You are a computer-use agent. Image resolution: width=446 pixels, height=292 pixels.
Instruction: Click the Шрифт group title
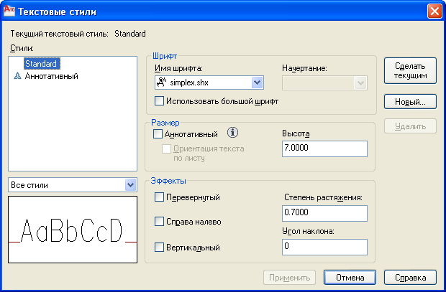(x=165, y=56)
